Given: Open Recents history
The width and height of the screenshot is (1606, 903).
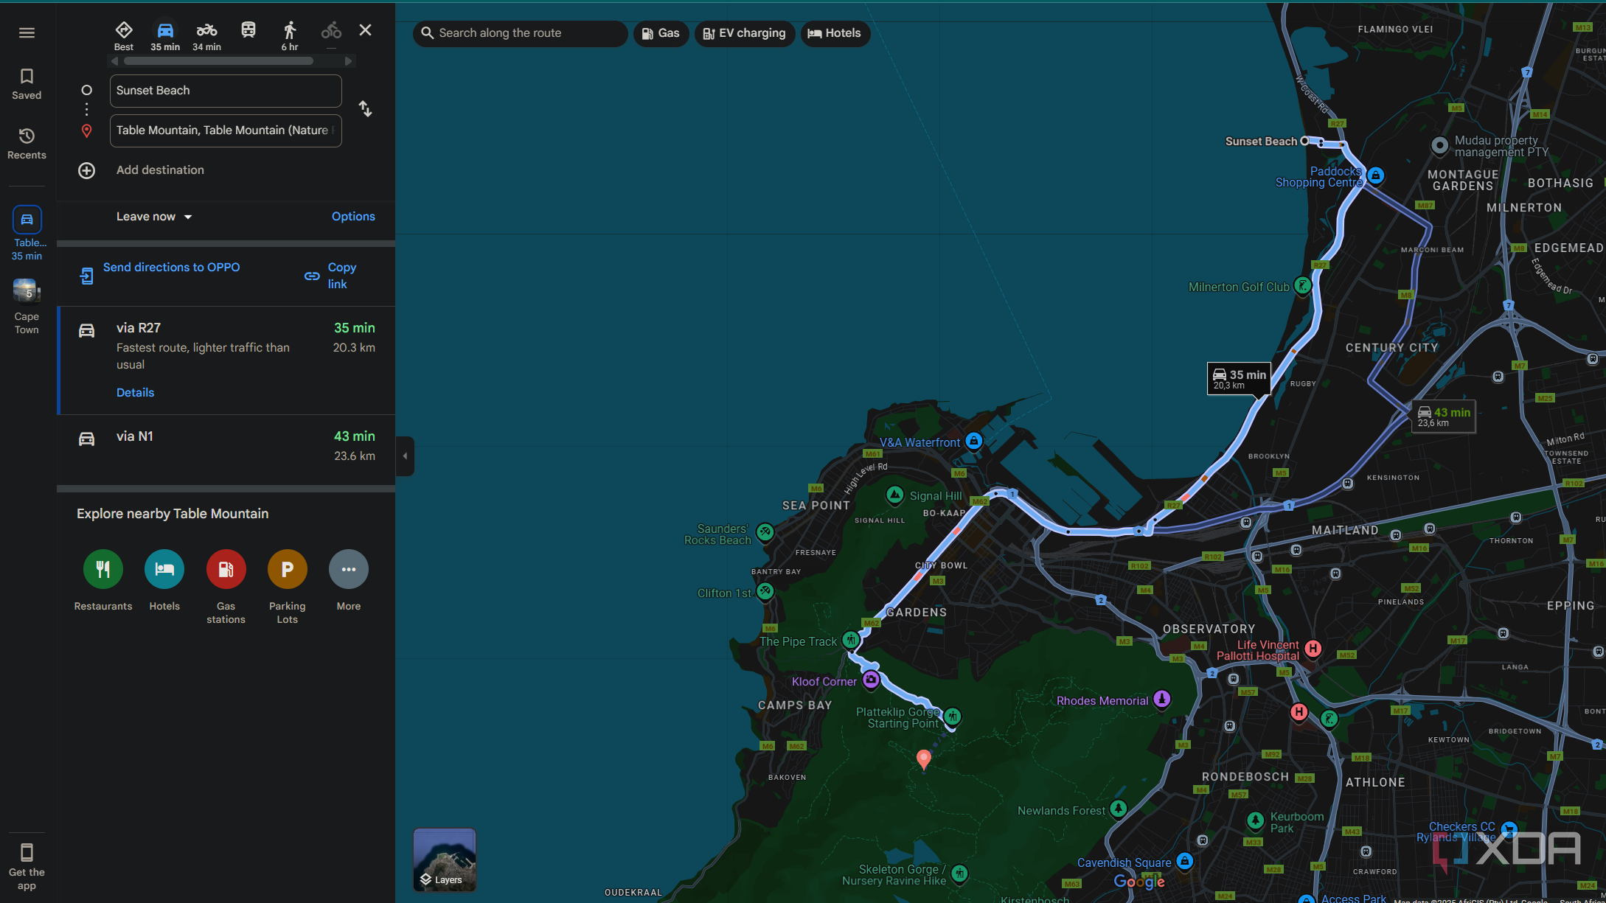Looking at the screenshot, I should coord(27,144).
